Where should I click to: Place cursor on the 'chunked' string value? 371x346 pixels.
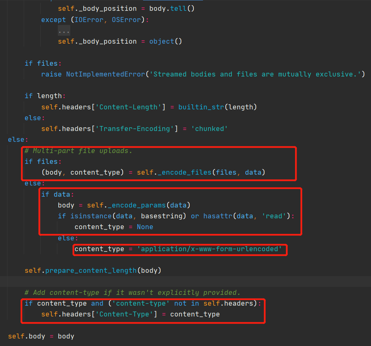pos(209,129)
